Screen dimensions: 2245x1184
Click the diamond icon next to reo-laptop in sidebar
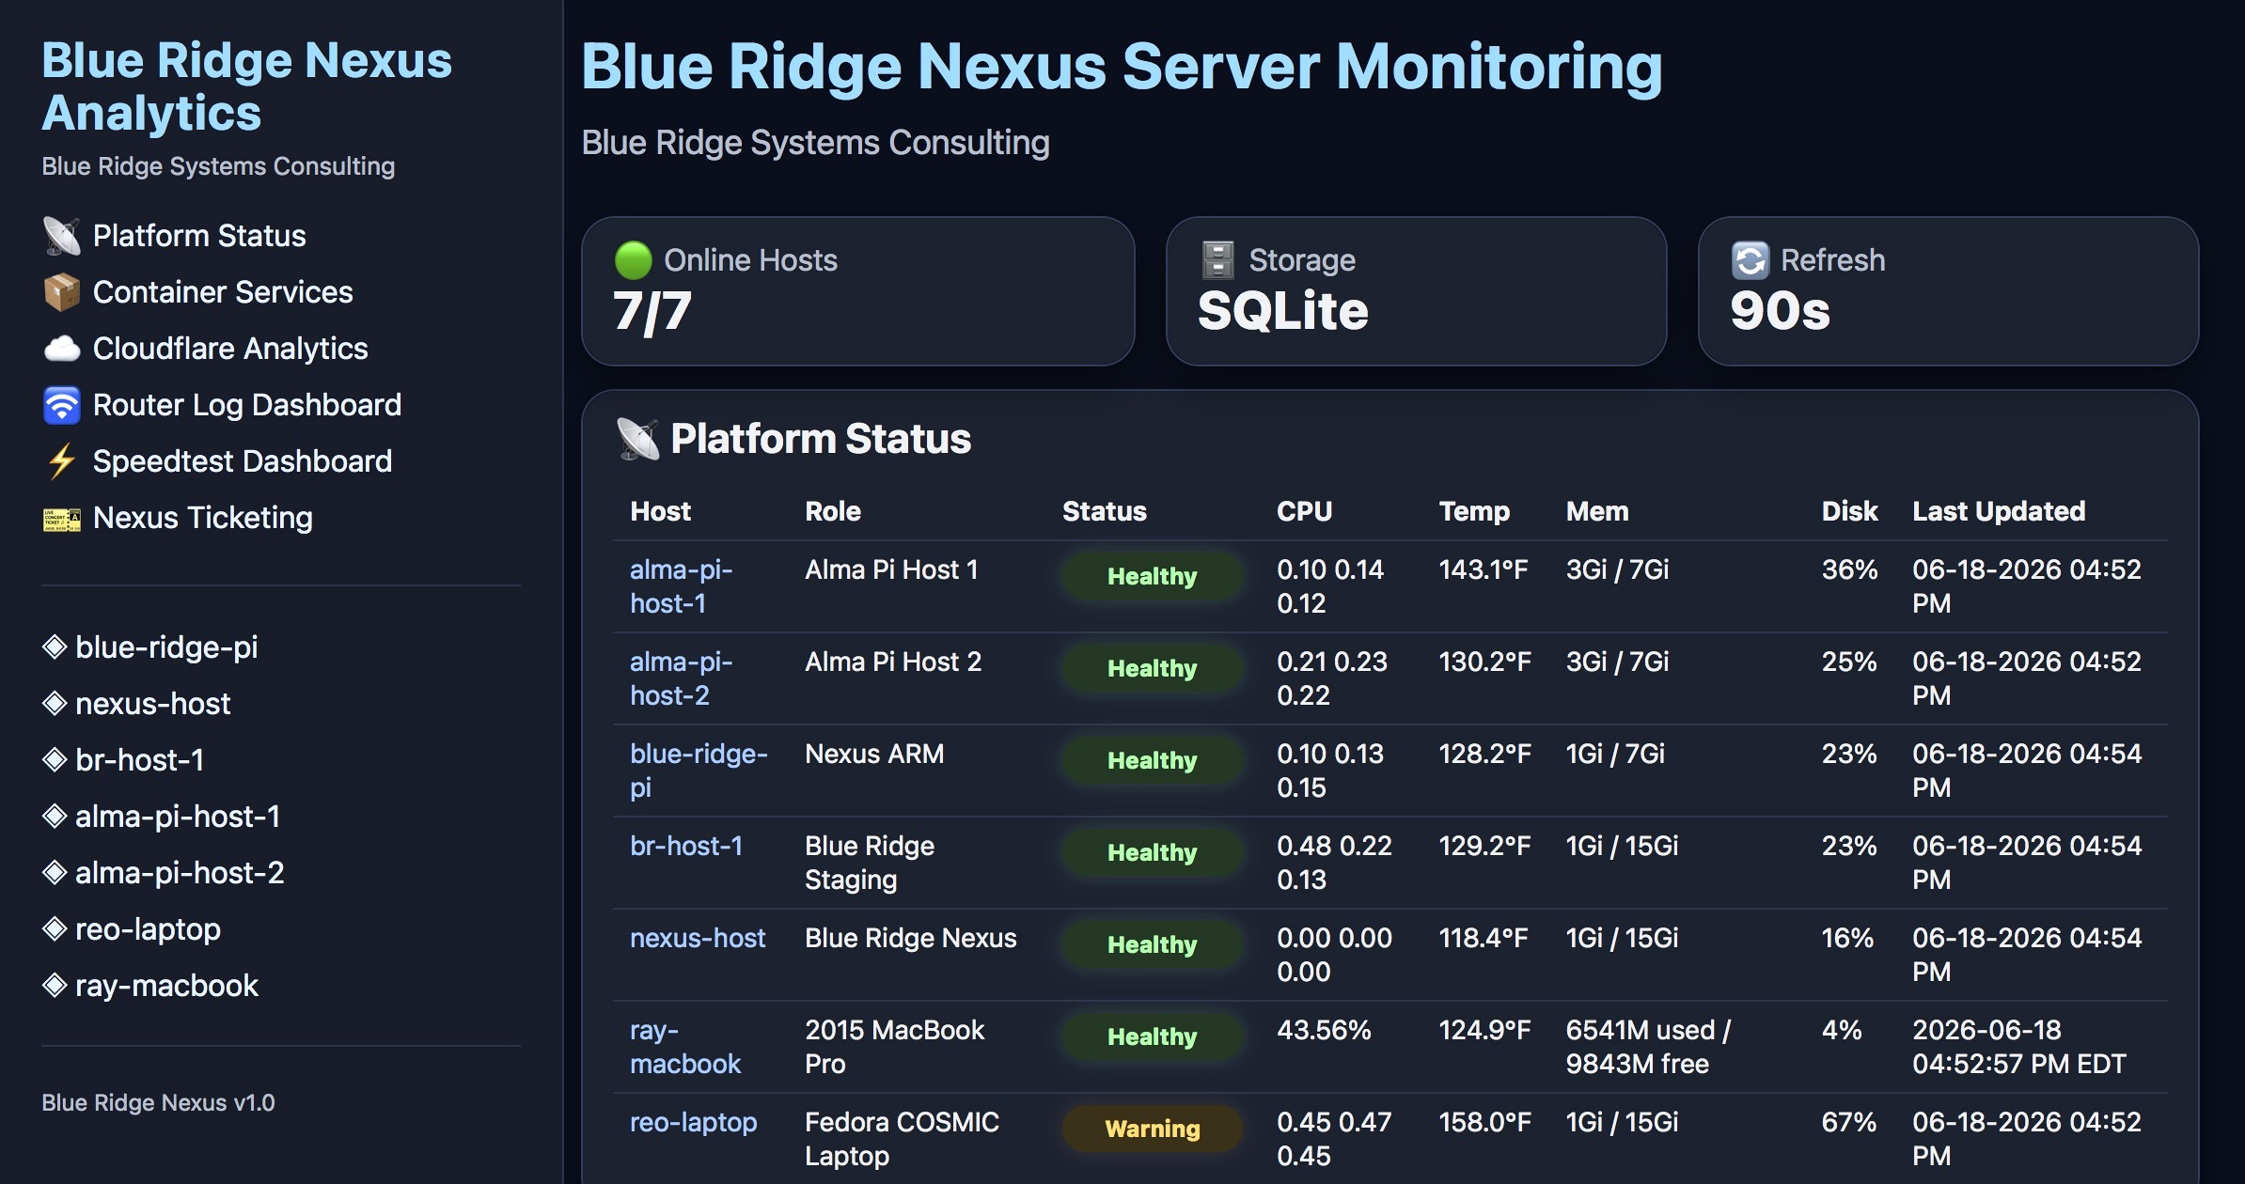point(55,928)
